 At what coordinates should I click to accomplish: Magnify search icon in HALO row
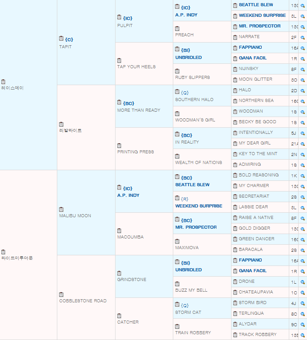click(x=303, y=90)
